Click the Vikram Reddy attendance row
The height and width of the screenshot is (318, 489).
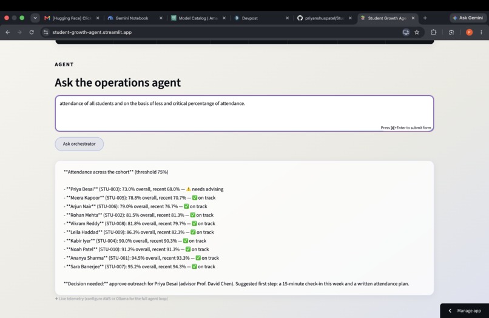tap(140, 223)
